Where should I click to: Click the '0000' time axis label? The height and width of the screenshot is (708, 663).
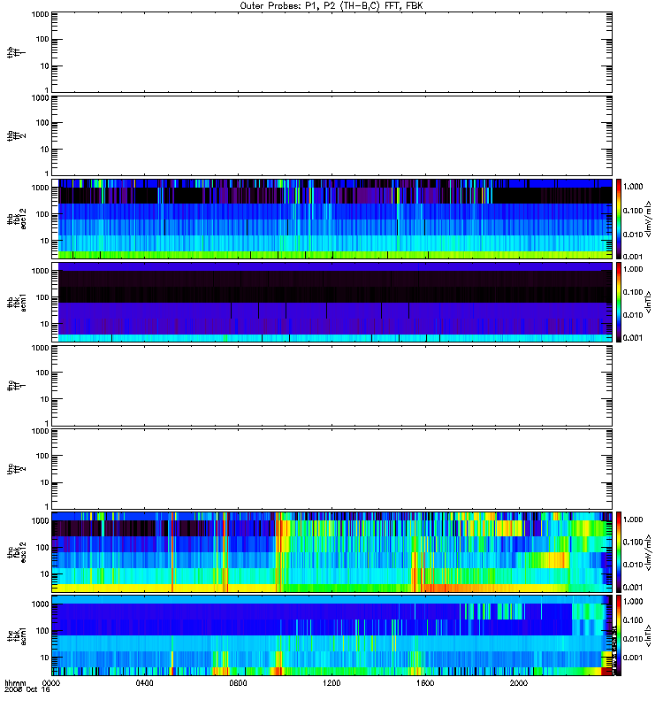51,682
